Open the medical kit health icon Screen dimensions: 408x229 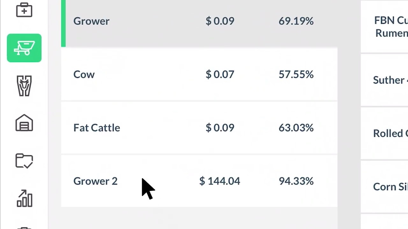[24, 10]
